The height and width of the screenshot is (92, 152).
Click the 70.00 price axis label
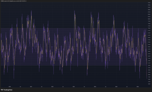coord(149,28)
